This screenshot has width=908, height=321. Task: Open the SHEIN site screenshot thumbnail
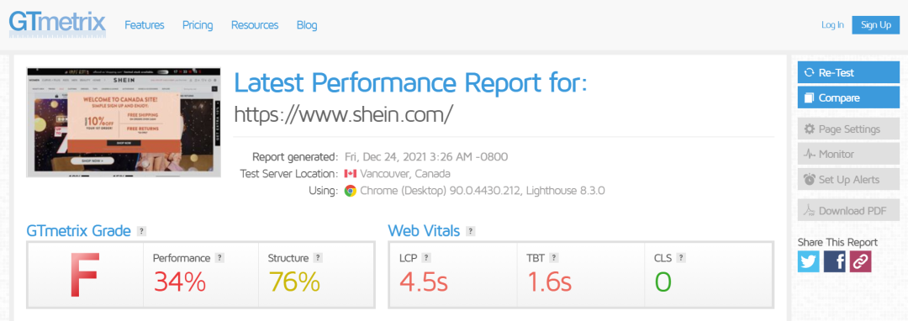click(124, 123)
